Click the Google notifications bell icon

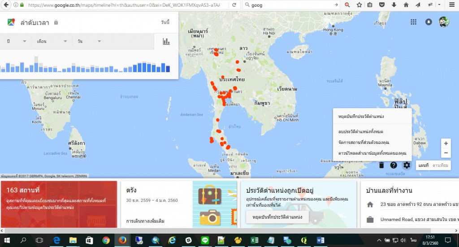point(429,22)
